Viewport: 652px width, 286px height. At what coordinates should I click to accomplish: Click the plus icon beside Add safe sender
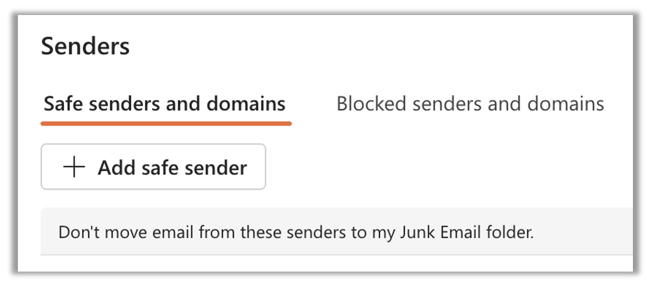[74, 167]
